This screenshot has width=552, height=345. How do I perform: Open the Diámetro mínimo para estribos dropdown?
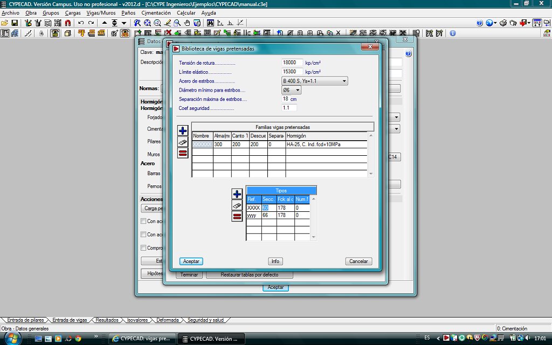point(298,90)
